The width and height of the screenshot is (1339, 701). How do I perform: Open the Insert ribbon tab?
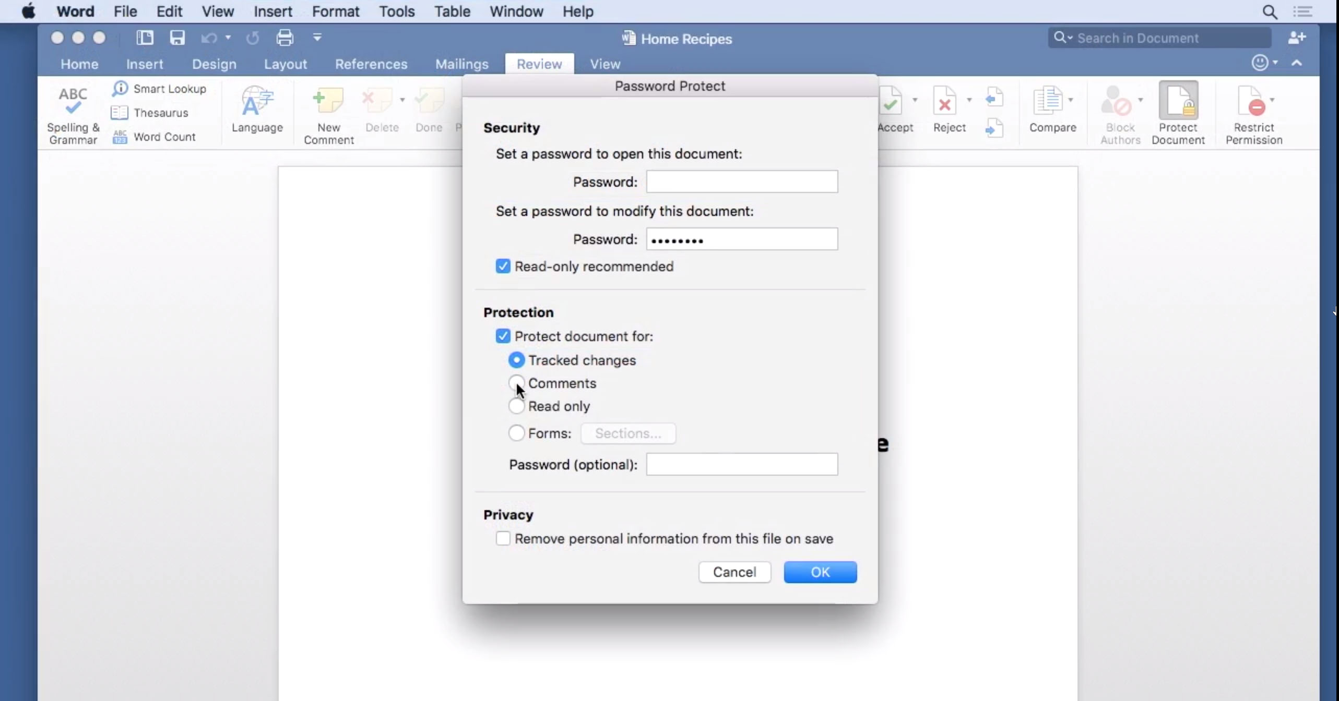pos(145,64)
